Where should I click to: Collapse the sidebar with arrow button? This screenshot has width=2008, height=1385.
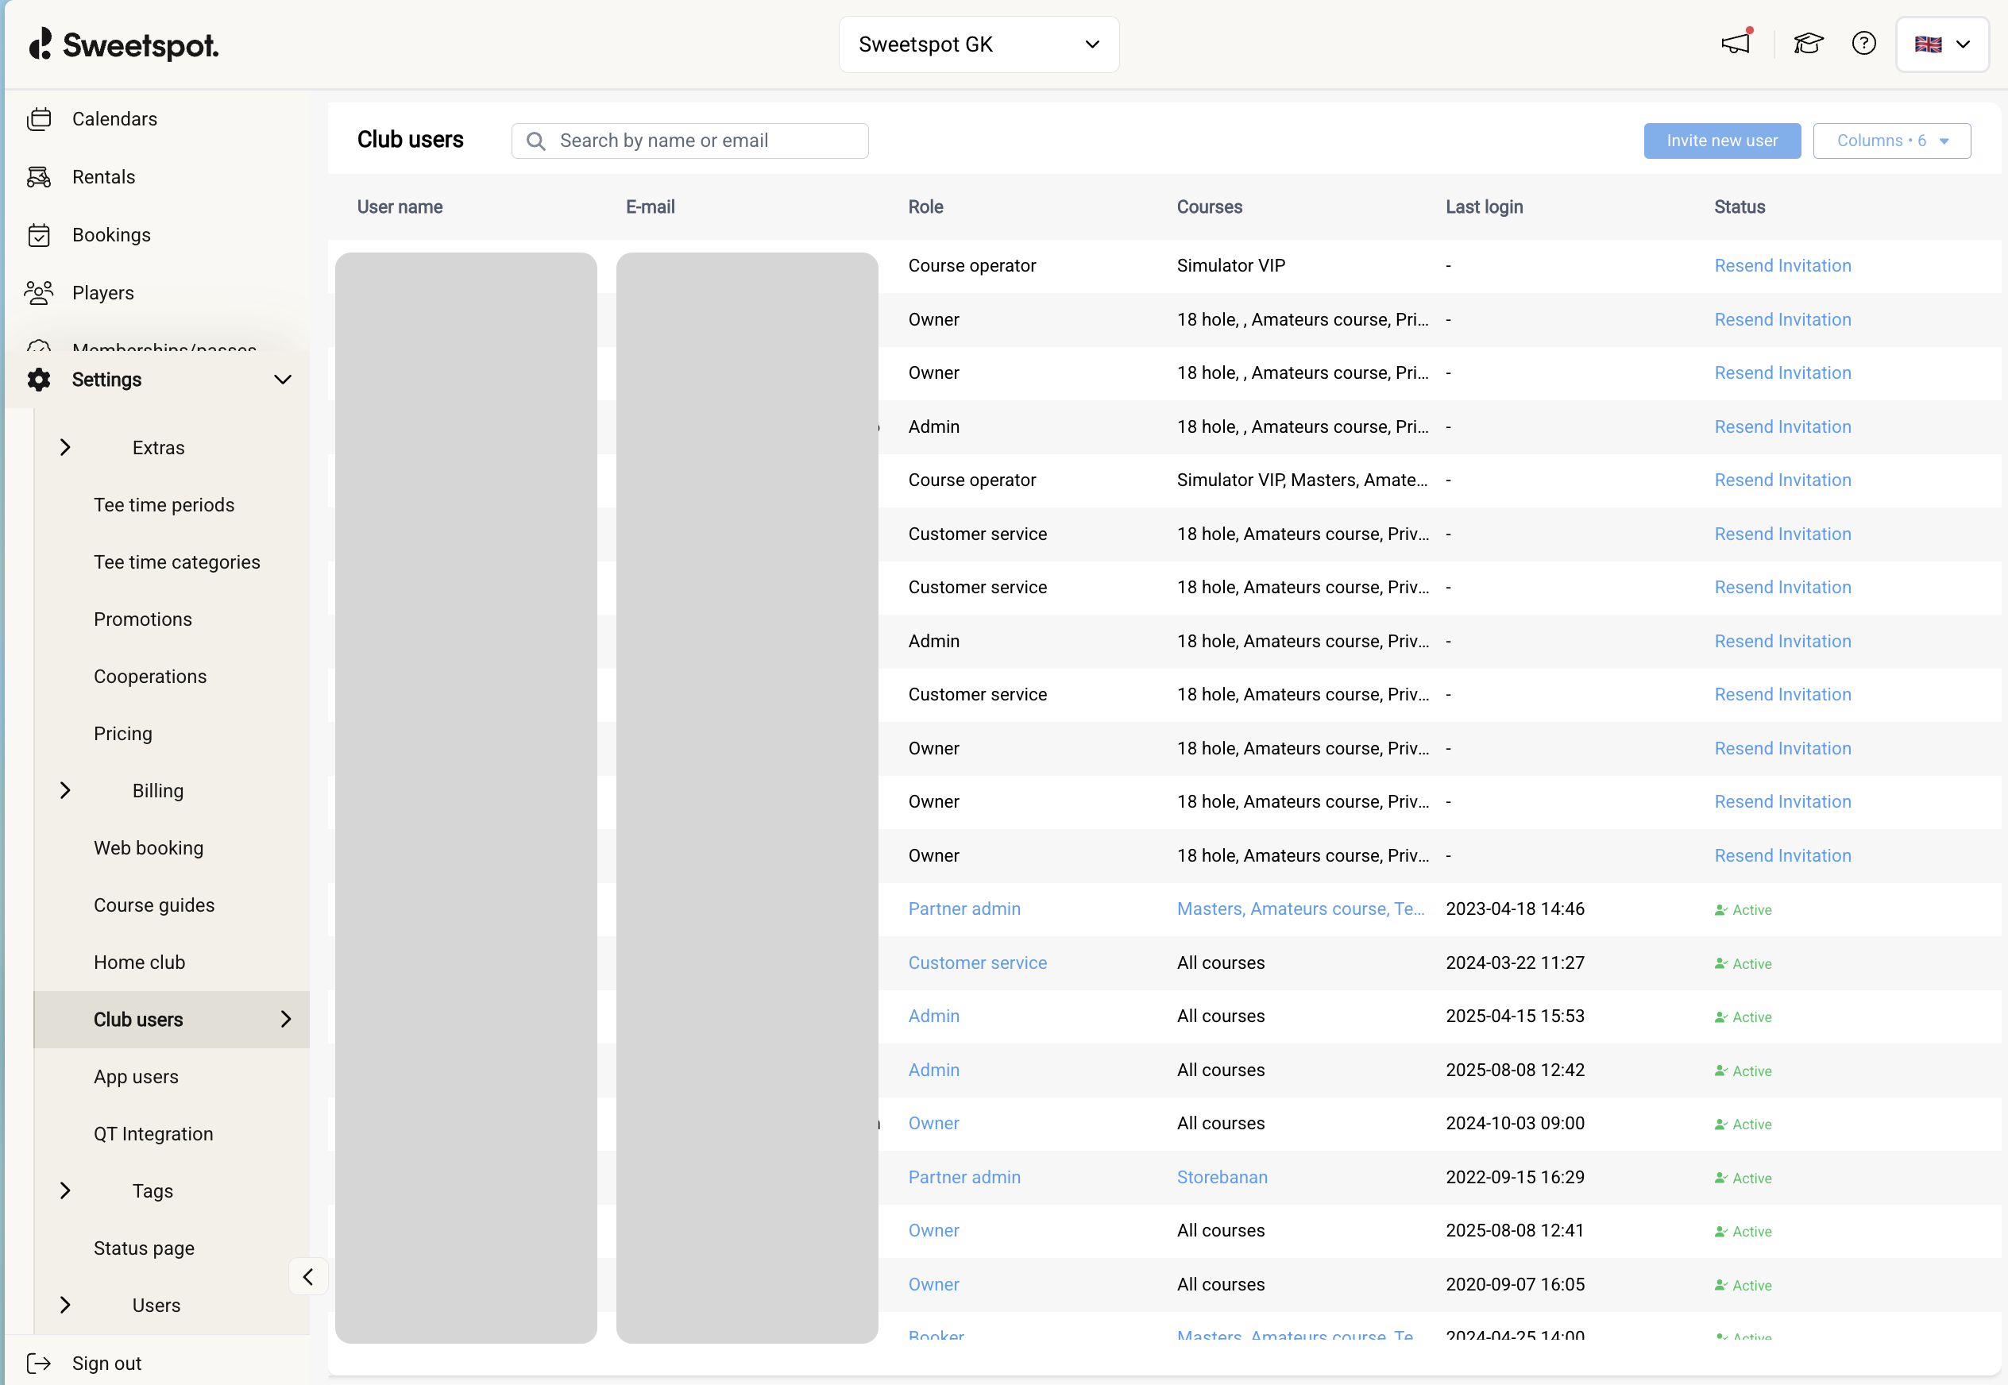coord(308,1276)
